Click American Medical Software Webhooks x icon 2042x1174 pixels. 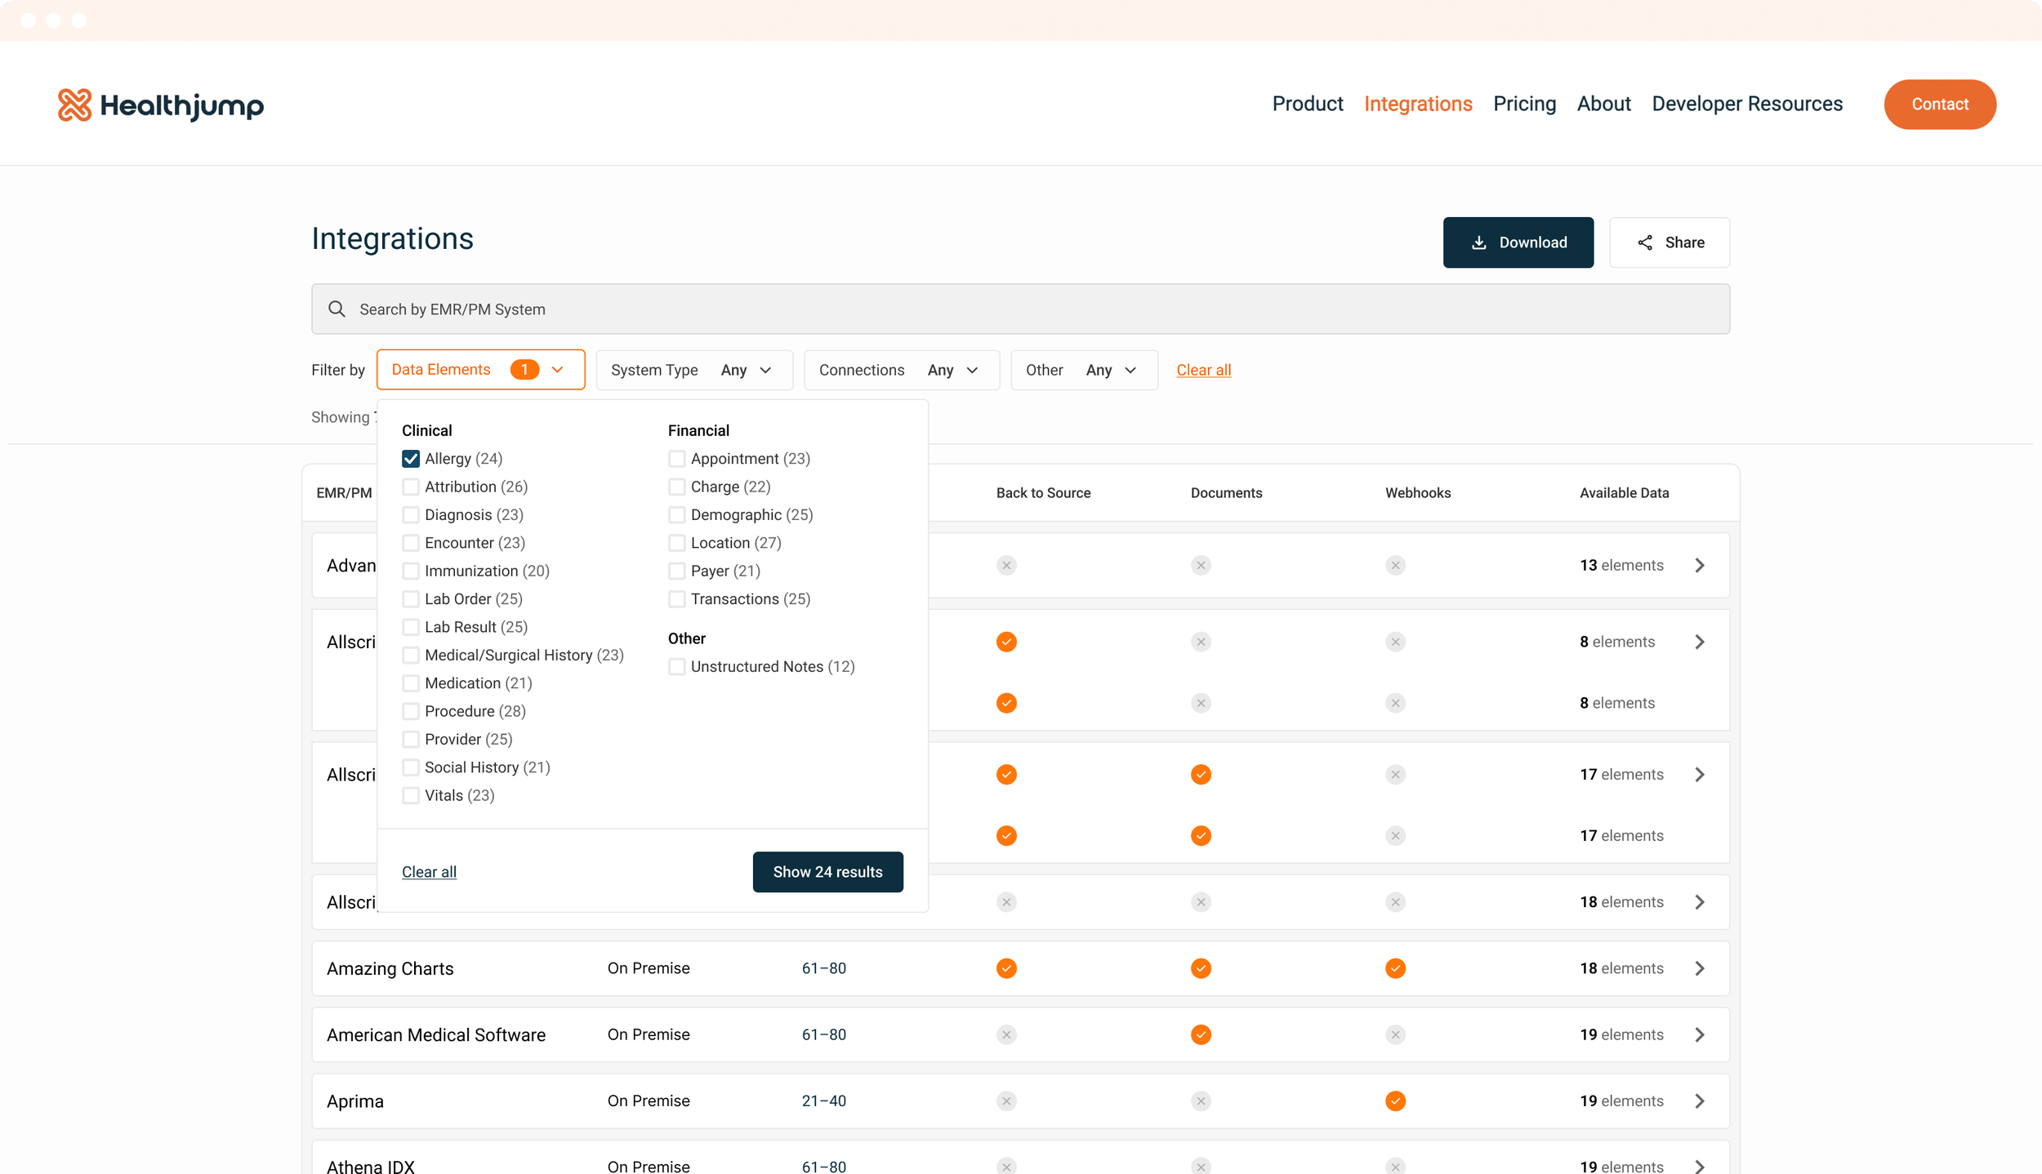click(1395, 1034)
